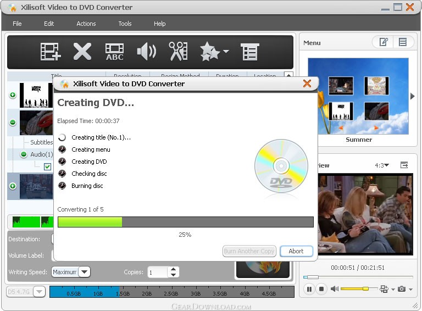Open the Clip scissors tool
Screen dimensions: 422x311
click(178, 51)
